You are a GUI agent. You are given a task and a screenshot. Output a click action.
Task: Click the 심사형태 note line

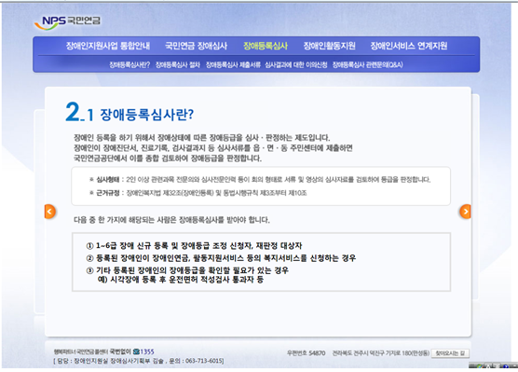[260, 180]
